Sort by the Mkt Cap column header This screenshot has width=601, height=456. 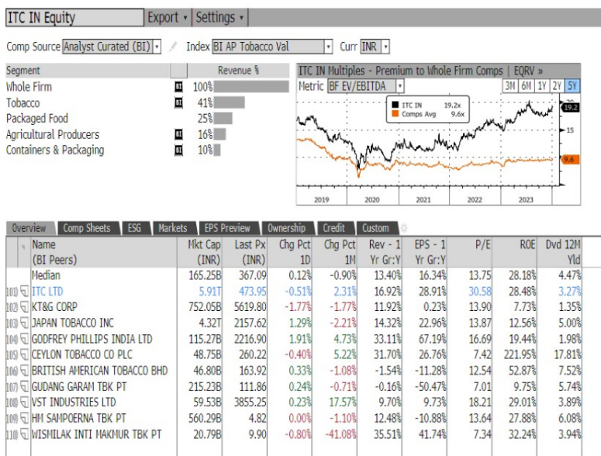tap(200, 252)
